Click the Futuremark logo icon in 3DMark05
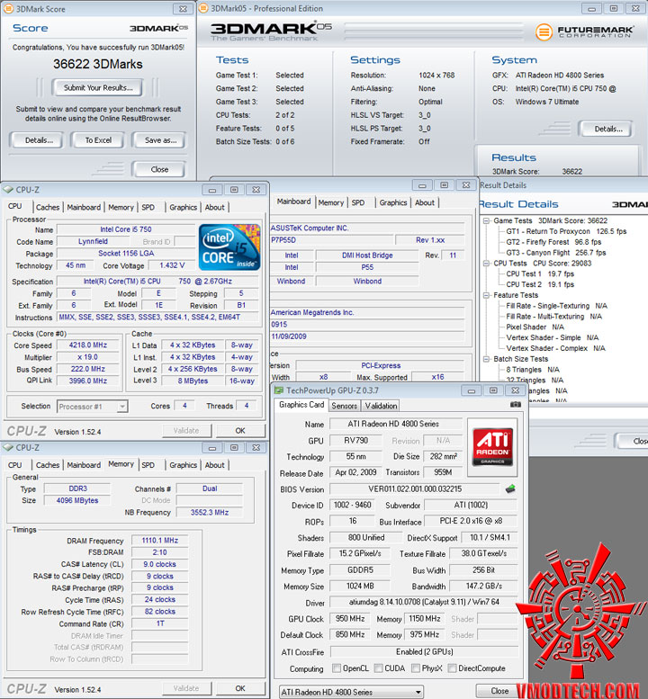The width and height of the screenshot is (648, 699). (544, 31)
